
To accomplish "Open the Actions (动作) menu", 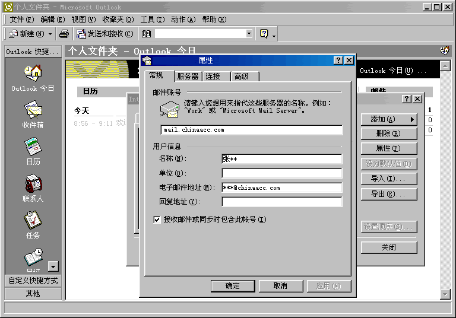I will click(183, 20).
